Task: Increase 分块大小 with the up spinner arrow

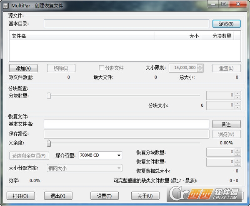Action: pyautogui.click(x=237, y=104)
